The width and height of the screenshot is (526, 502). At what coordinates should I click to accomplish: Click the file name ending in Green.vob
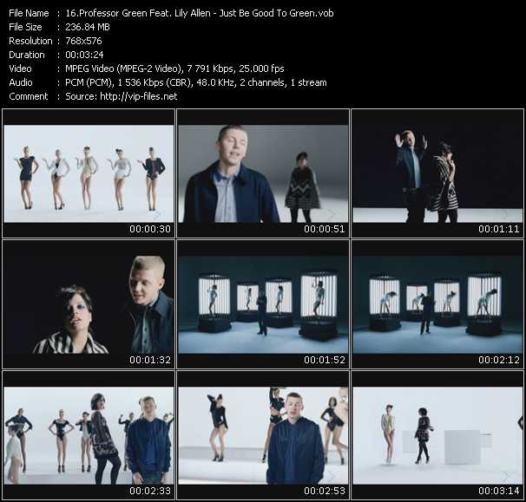pos(200,13)
